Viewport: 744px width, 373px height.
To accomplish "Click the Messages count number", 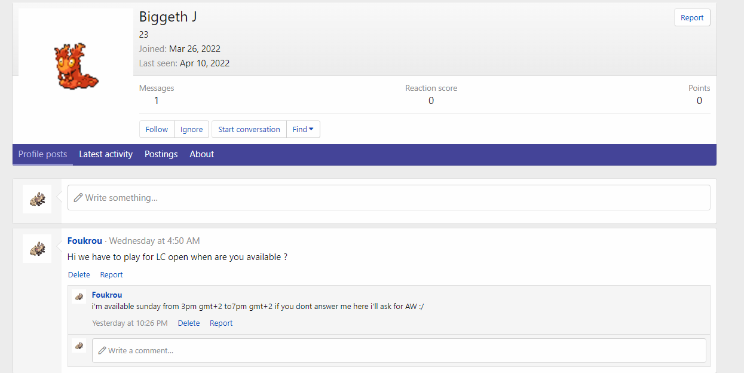I will [x=157, y=100].
